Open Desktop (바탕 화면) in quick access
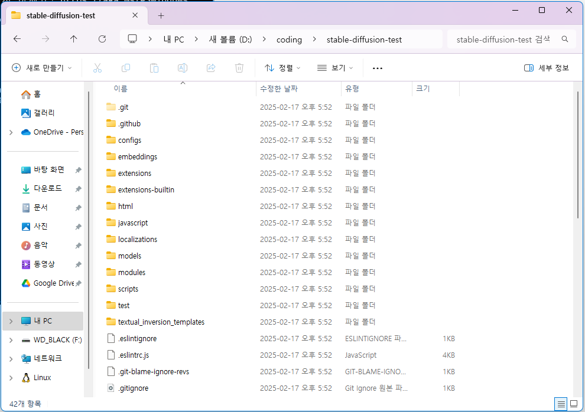585x412 pixels. [43, 170]
